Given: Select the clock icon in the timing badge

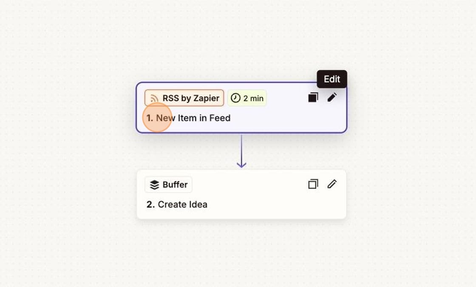Looking at the screenshot, I should pos(235,98).
